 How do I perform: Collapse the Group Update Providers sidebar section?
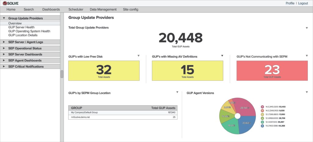coord(4,18)
